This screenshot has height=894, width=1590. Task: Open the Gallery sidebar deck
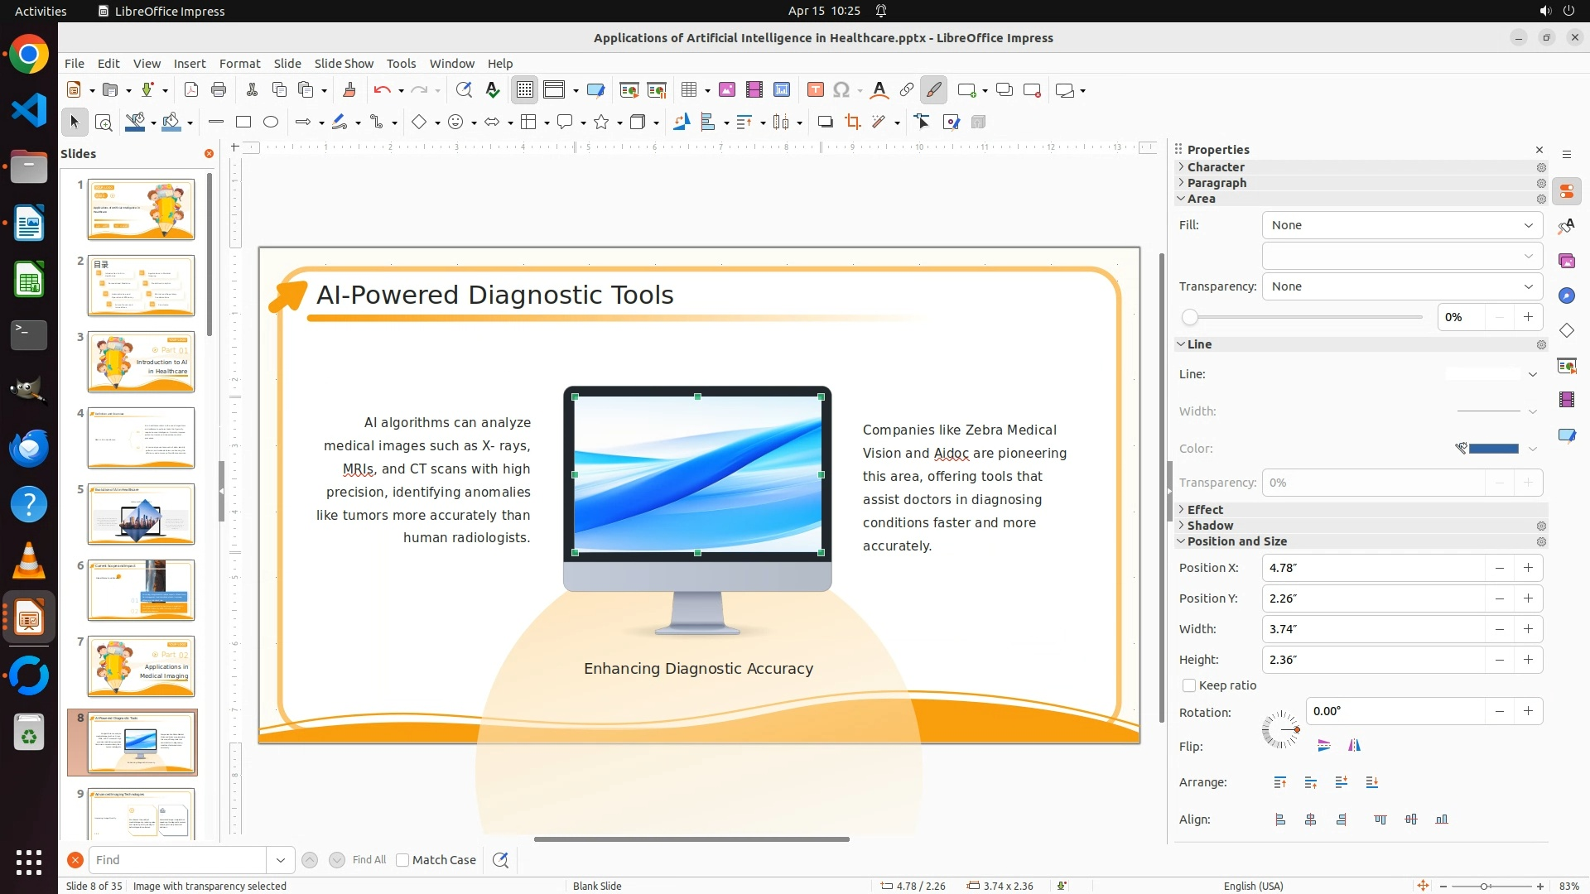[1566, 262]
